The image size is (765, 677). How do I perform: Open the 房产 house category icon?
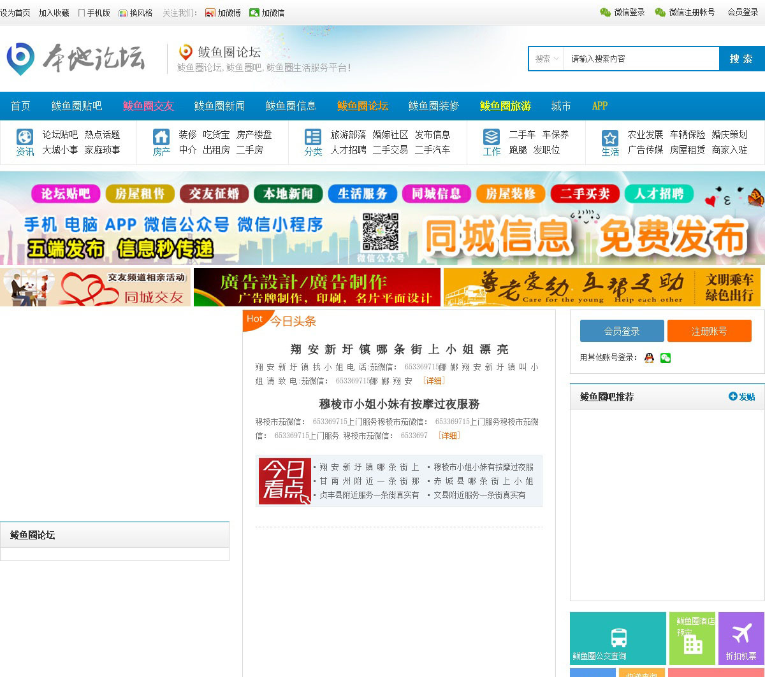tap(161, 138)
